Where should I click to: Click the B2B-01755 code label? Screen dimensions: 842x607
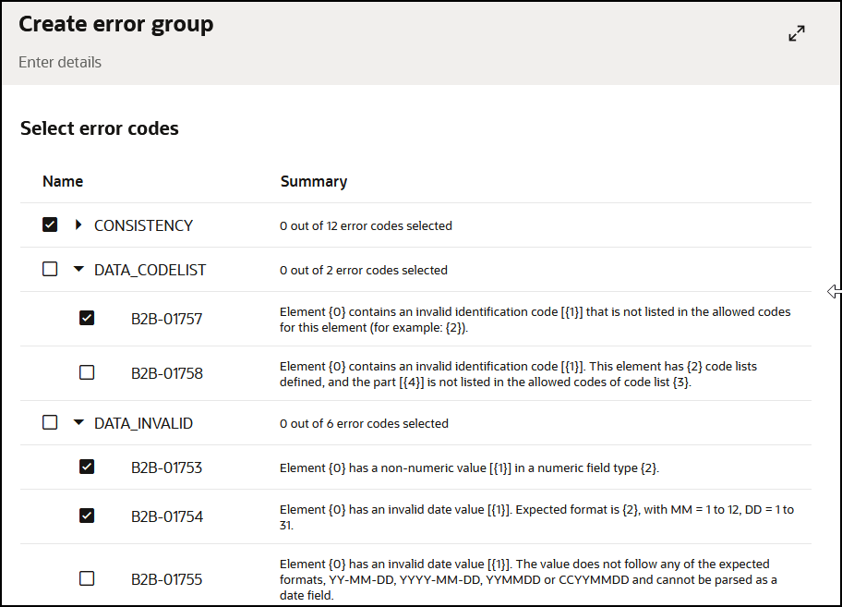click(166, 579)
